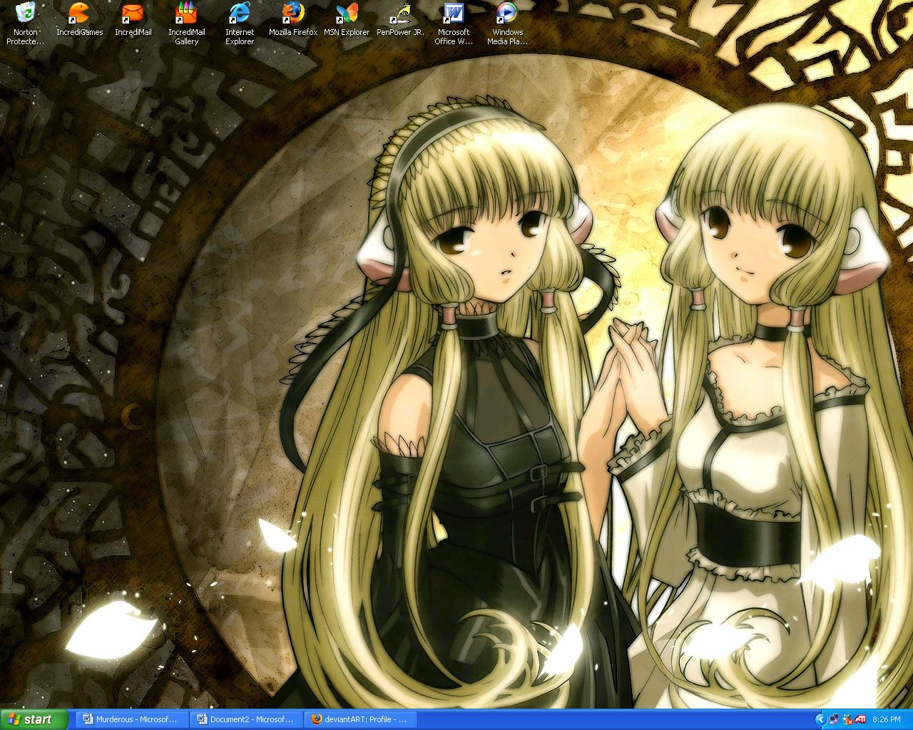The height and width of the screenshot is (730, 913).
Task: Open the PenPower JR. shortcut
Action: (400, 19)
